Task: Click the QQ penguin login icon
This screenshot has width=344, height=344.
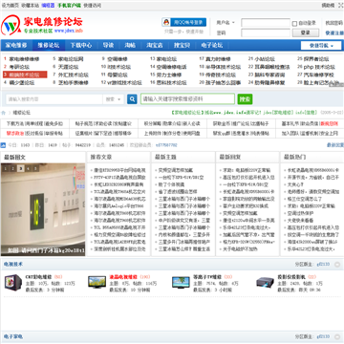Action: tap(166, 22)
